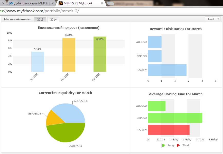This screenshot has height=154, width=223.
Task: Toggle the Short series legend label
Action: [x=185, y=145]
